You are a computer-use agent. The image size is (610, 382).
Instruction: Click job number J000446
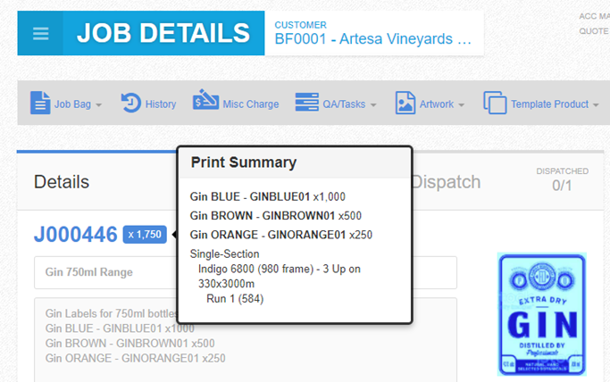tap(76, 235)
